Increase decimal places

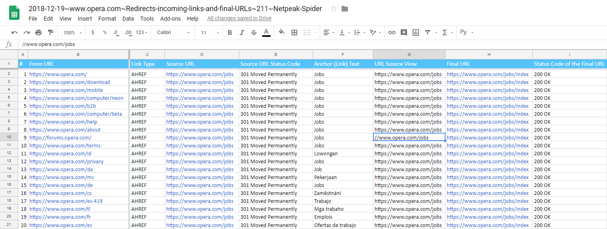tap(128, 32)
